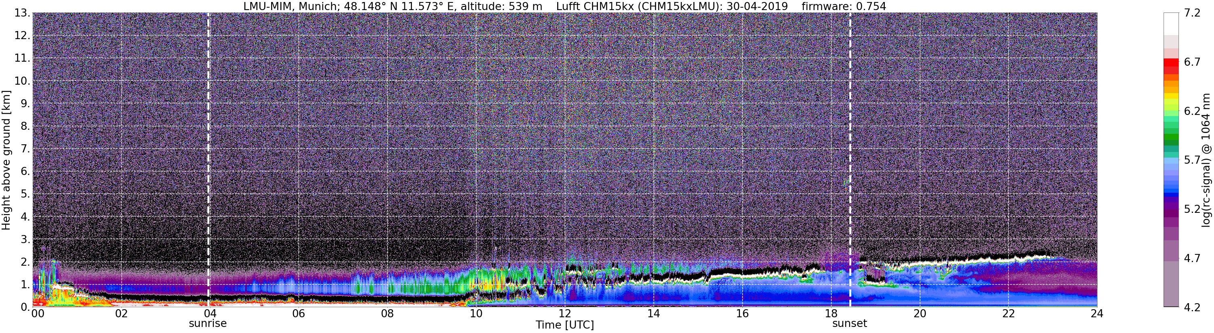
Task: Click the x-axis tick label 20
Action: point(919,314)
